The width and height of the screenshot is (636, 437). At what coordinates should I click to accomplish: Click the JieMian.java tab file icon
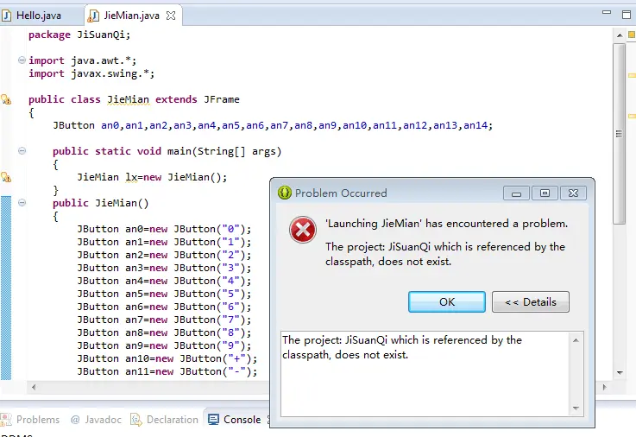point(94,16)
